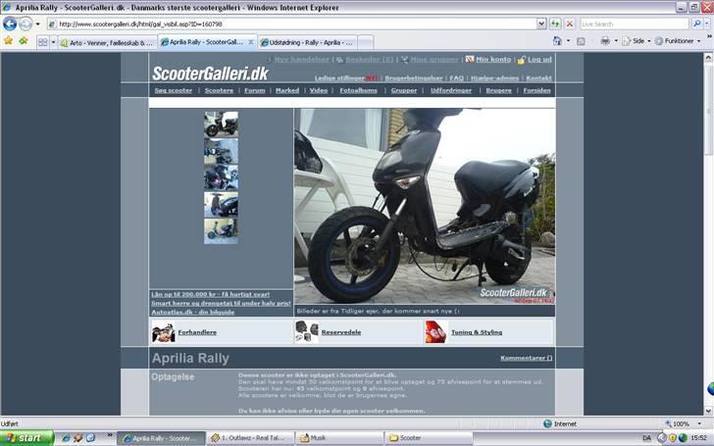This screenshot has width=714, height=446.
Task: Go back with the IE Back arrow
Action: point(10,24)
